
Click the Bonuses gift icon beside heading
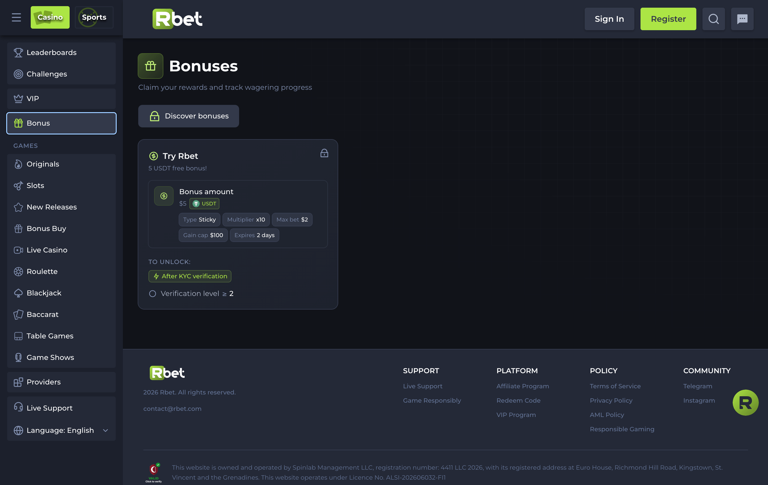(x=151, y=66)
